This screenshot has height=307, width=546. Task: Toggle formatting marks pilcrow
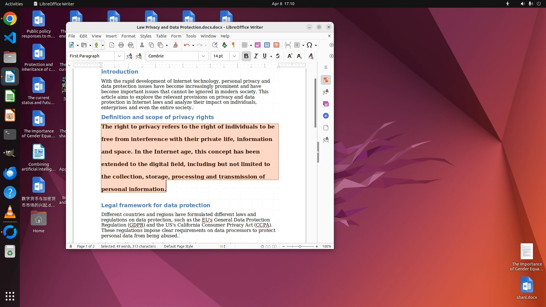coord(233,45)
